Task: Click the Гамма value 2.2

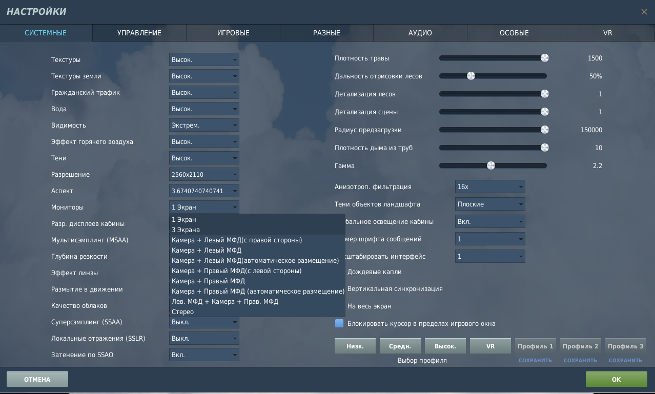Action: 597,165
